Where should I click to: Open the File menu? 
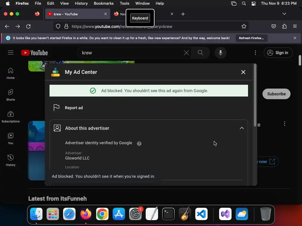point(38,4)
